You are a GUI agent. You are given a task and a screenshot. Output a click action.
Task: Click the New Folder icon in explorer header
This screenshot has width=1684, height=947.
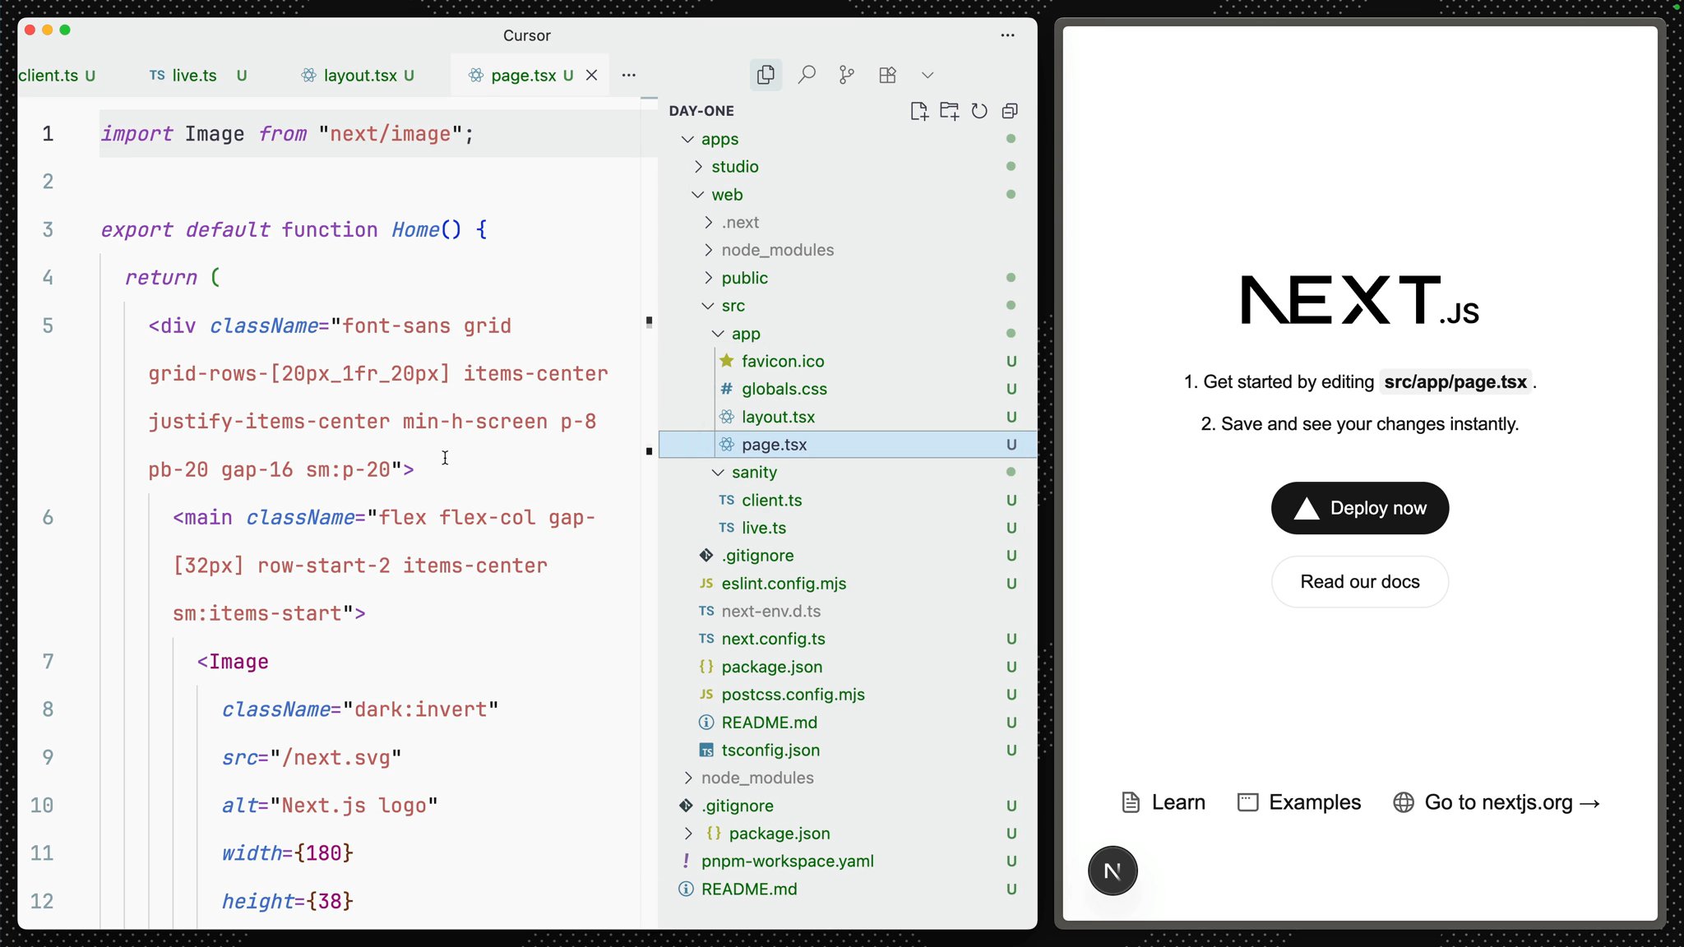(x=950, y=111)
